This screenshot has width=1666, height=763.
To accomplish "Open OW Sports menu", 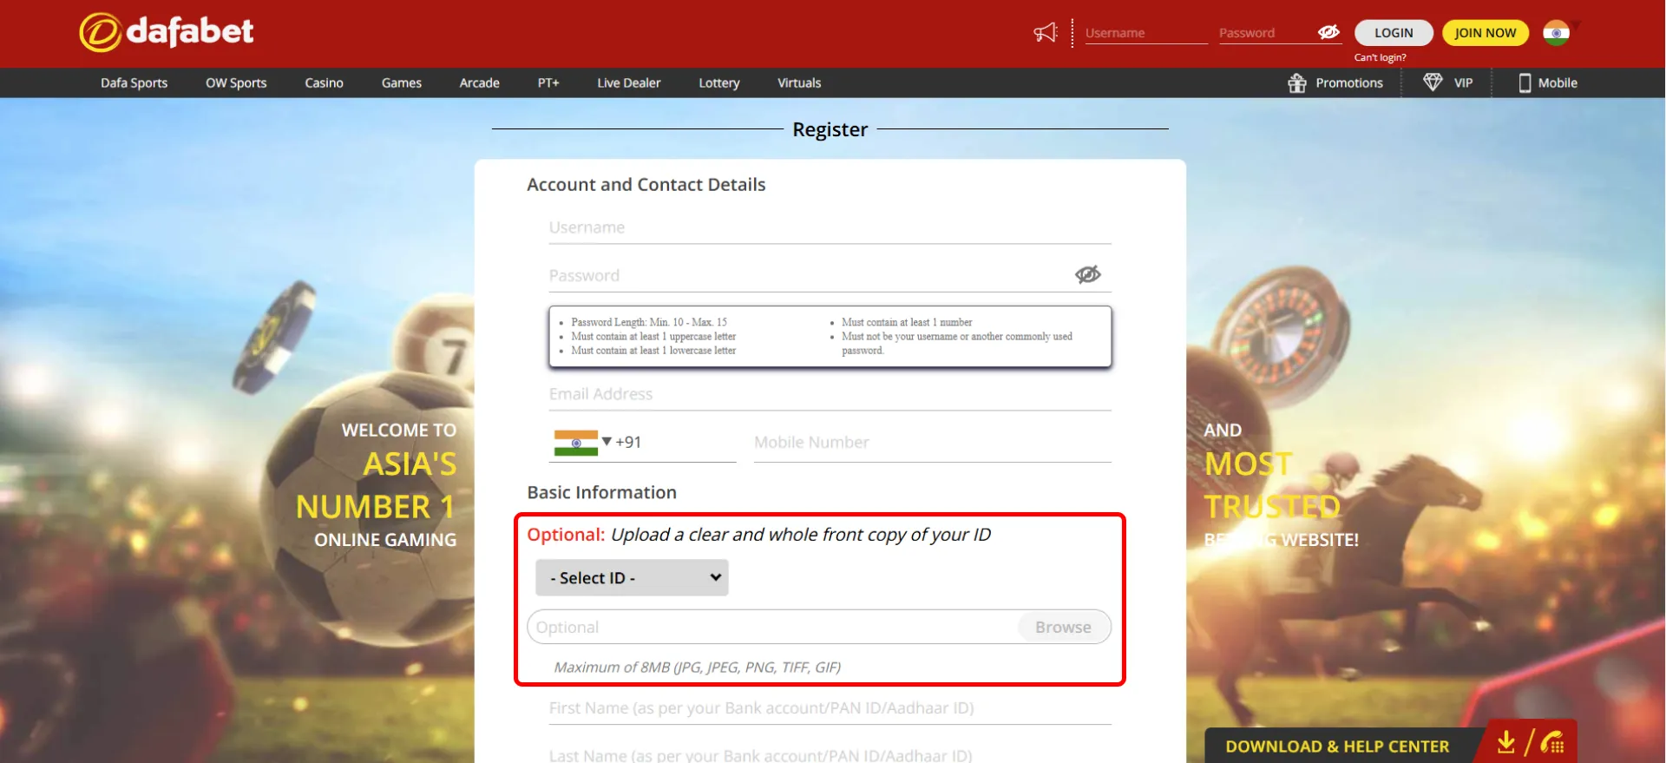I will (236, 83).
